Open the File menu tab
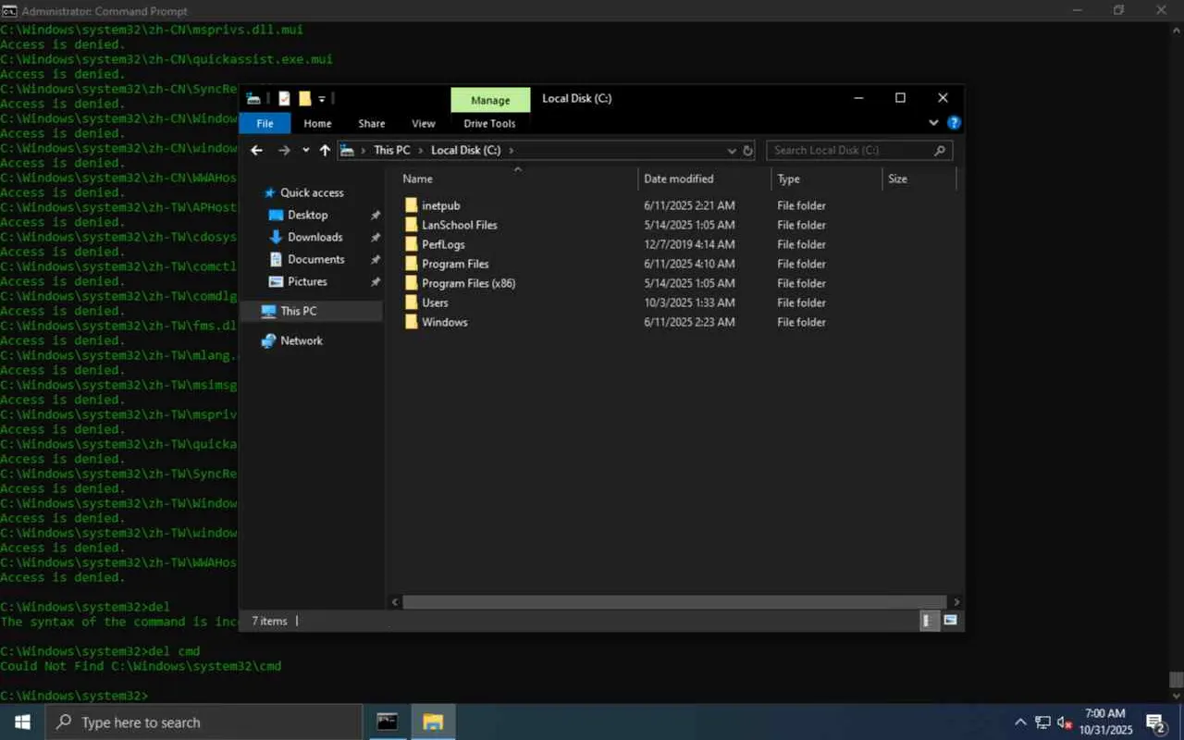The image size is (1184, 740). [265, 123]
